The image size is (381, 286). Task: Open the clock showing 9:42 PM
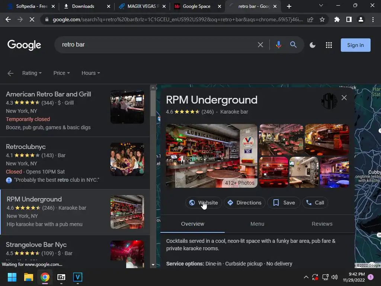click(354, 277)
